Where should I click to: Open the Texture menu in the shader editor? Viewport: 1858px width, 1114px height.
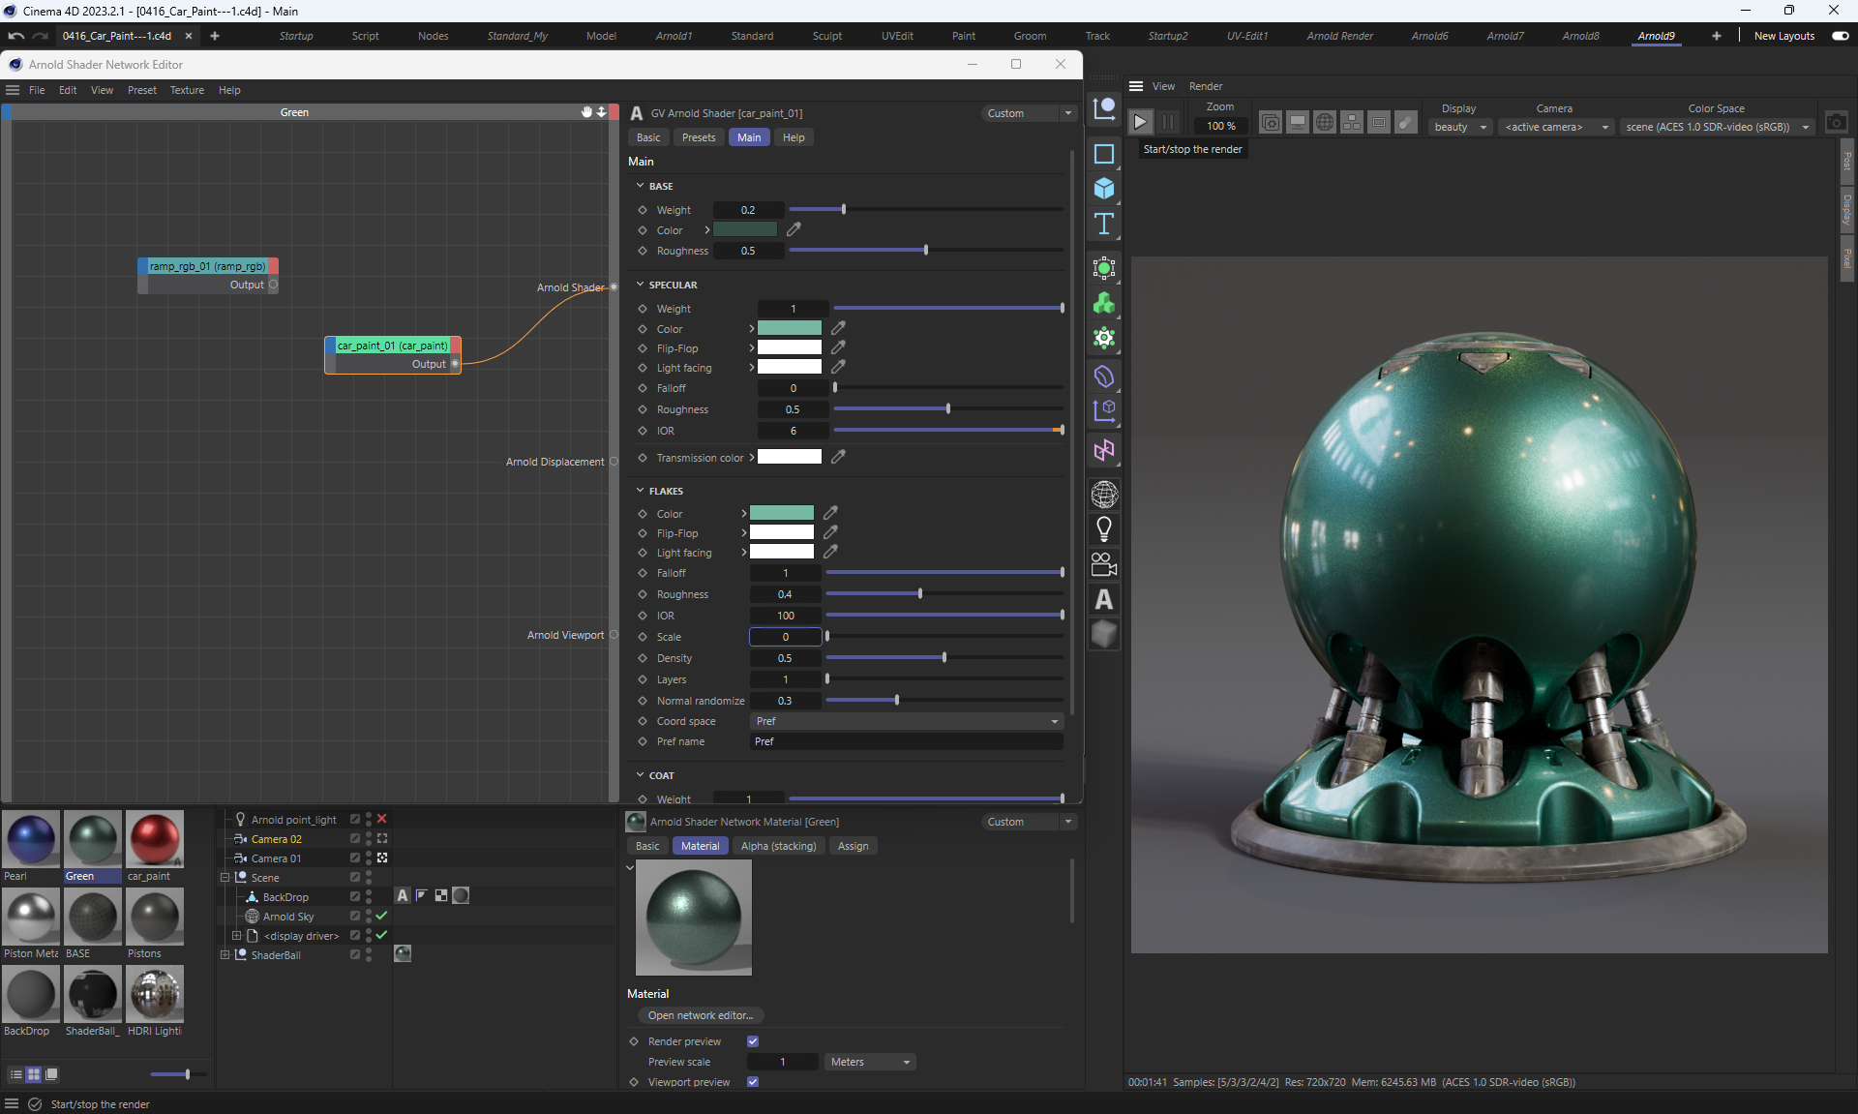[x=187, y=90]
